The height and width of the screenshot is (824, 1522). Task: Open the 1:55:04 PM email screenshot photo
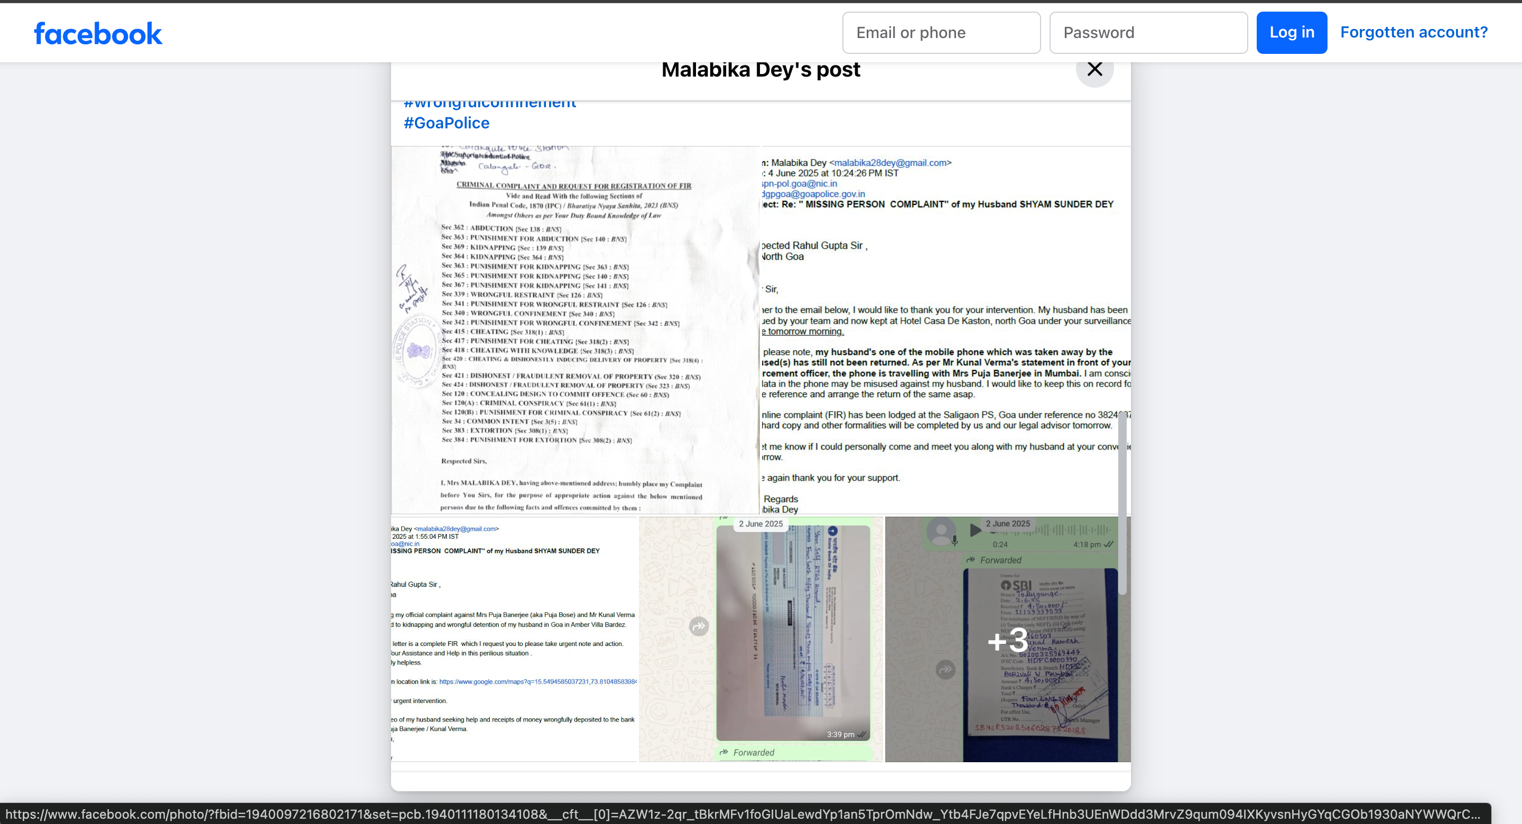tap(514, 639)
